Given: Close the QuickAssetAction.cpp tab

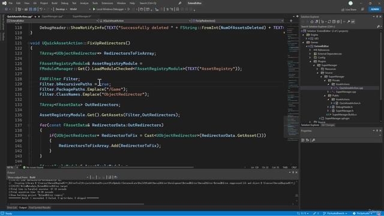Looking at the screenshot, I should pos(39,17).
